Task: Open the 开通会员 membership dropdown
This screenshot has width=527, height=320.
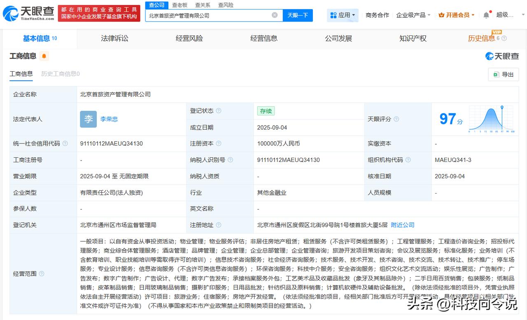Action: (457, 15)
